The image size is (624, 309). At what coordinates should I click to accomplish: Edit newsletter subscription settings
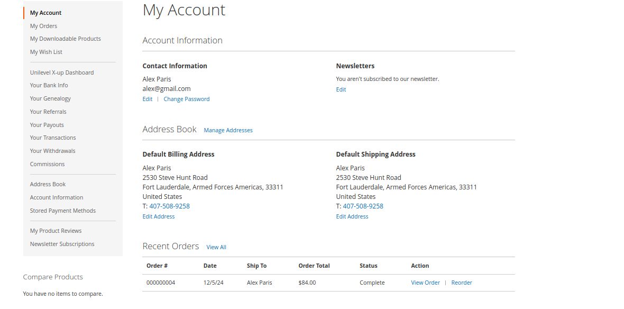(x=341, y=89)
